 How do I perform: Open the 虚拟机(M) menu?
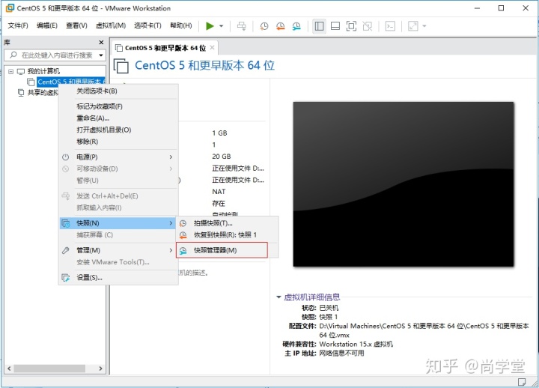(111, 25)
